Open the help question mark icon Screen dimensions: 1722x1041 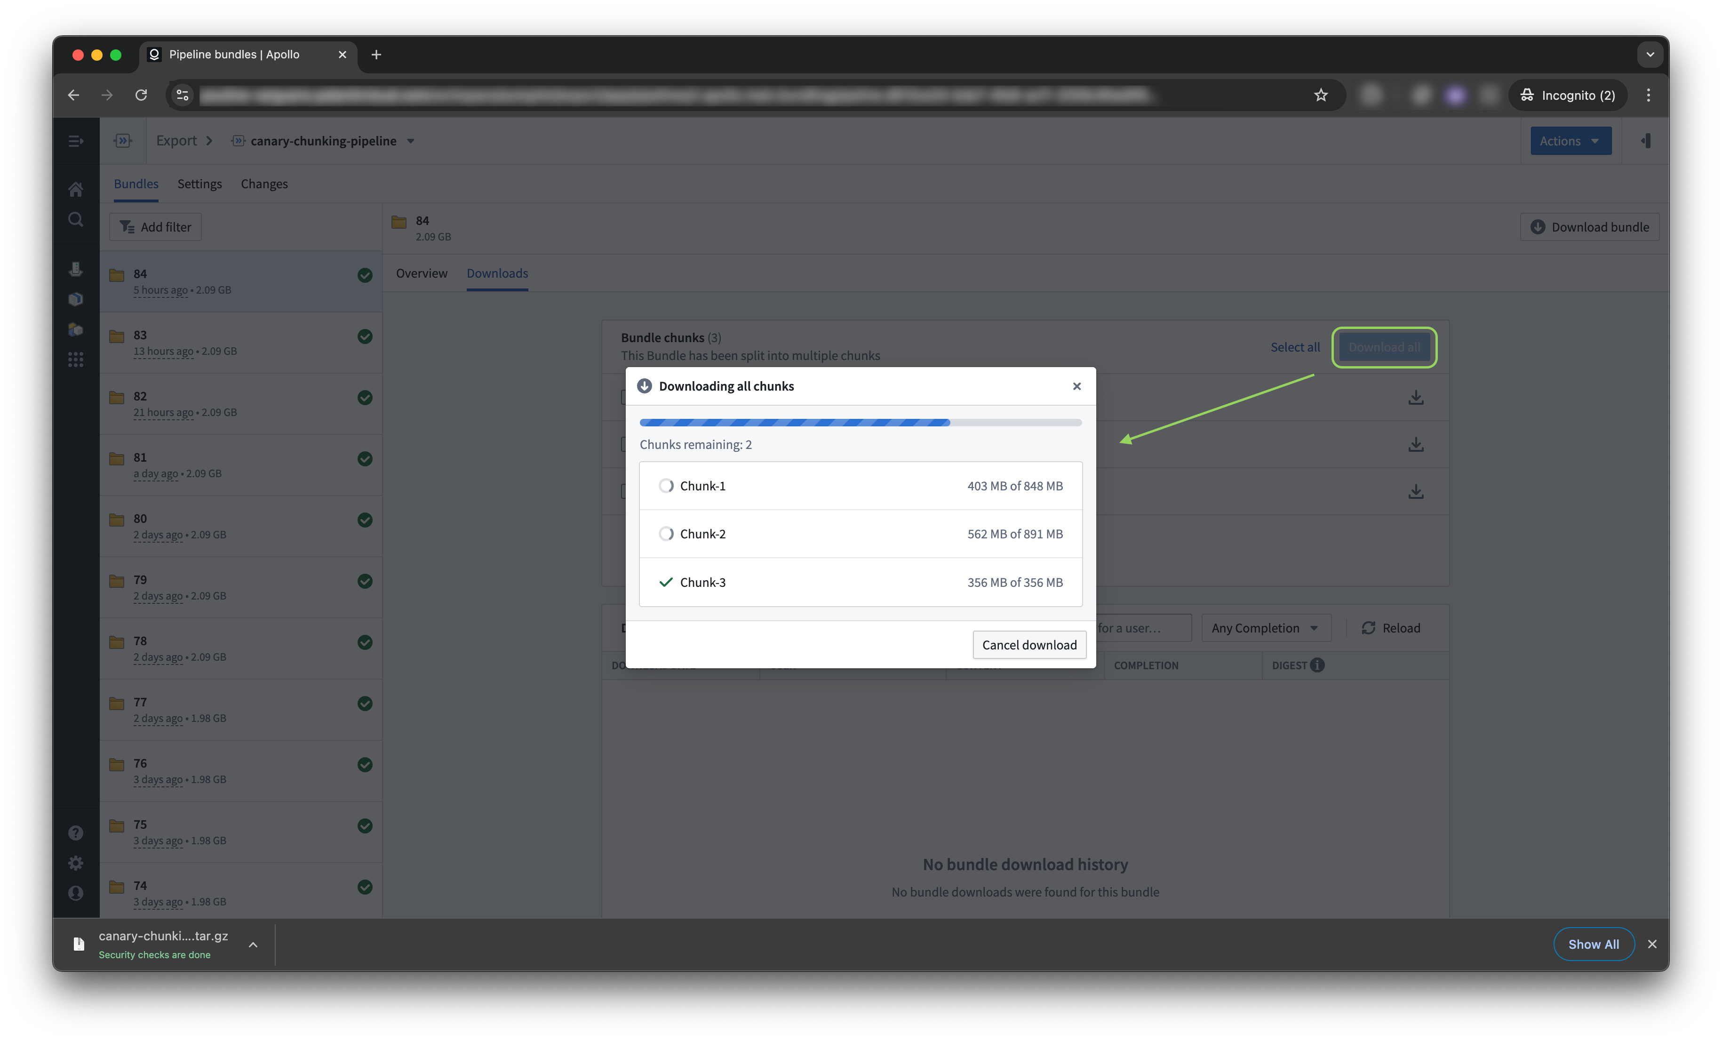pyautogui.click(x=75, y=833)
